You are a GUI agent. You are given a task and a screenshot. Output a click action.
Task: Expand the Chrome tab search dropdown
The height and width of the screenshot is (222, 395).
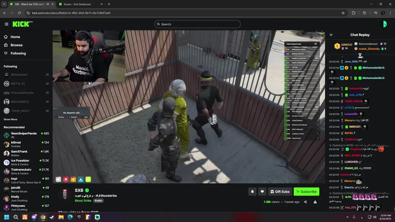click(4, 4)
